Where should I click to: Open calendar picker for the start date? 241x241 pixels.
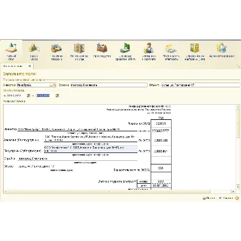[28, 96]
